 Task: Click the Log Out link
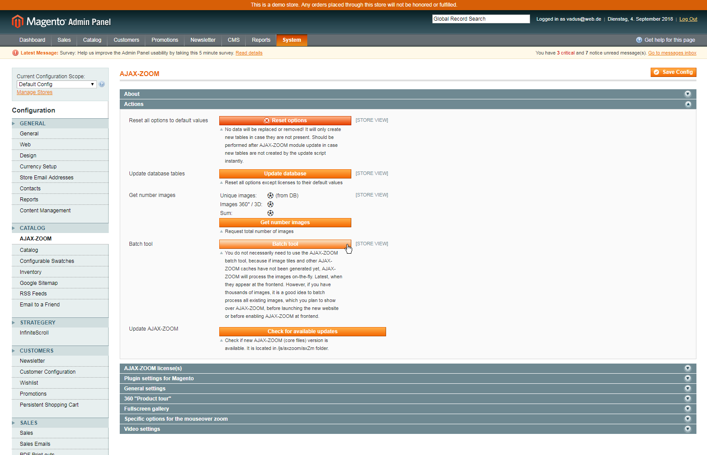(688, 19)
